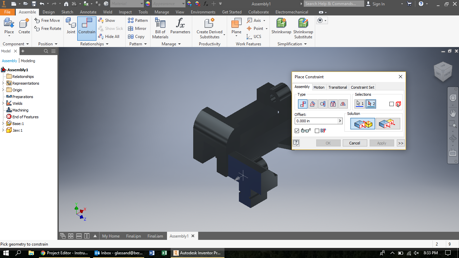The image size is (459, 258).
Task: Open the File menu
Action: 7,12
